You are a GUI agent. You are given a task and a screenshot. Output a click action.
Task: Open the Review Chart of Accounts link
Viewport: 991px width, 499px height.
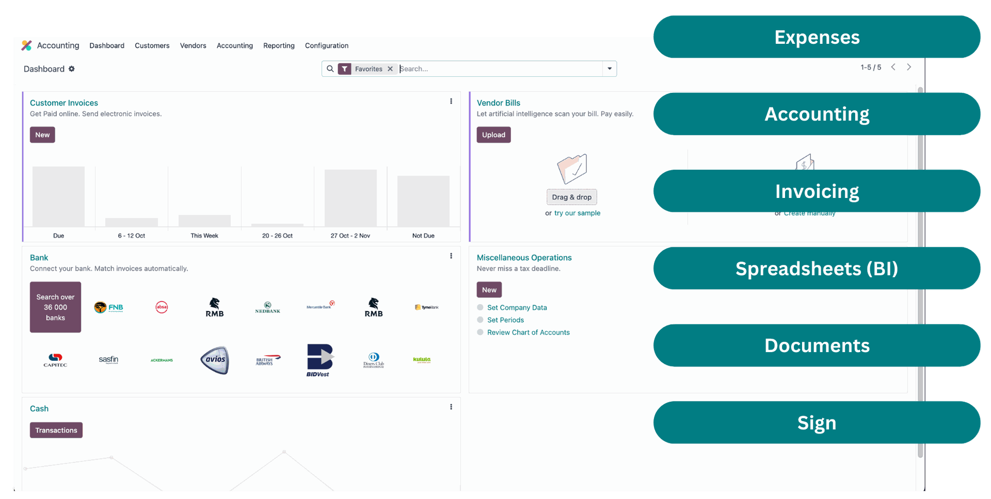click(x=529, y=332)
